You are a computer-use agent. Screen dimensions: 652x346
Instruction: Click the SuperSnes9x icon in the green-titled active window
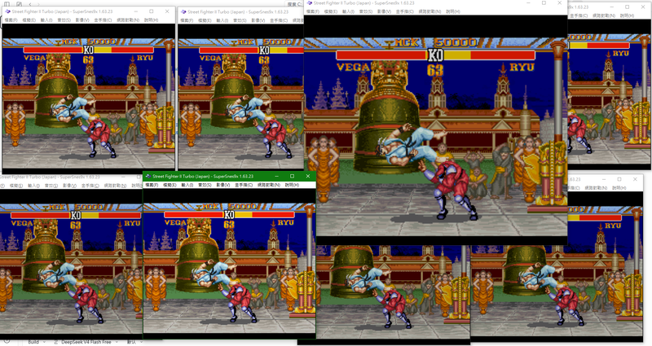pos(148,176)
